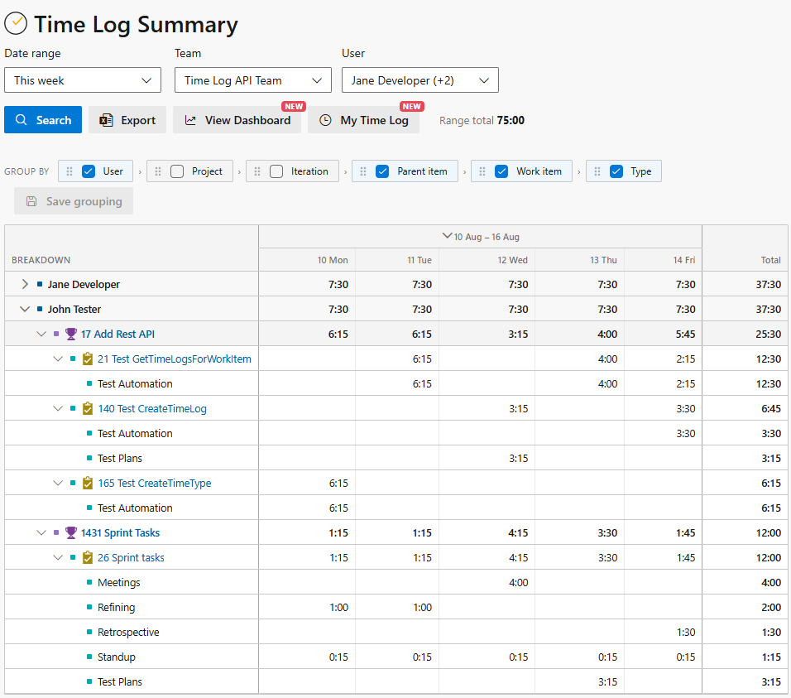791x698 pixels.
Task: Expand the Jane Developer row
Action: pyautogui.click(x=25, y=284)
